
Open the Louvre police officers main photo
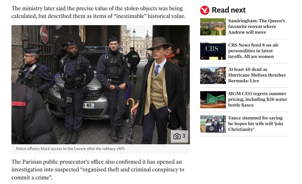pos(101,85)
